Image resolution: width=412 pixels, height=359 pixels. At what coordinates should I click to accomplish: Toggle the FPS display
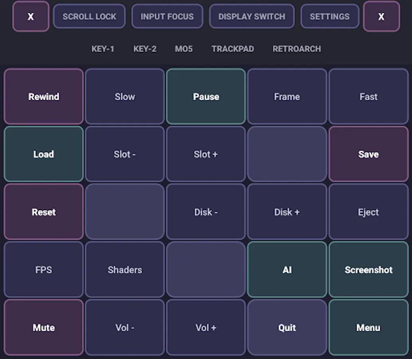(43, 270)
